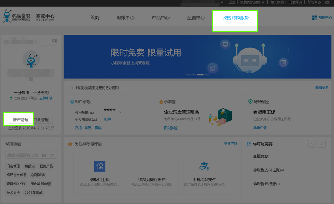Click the 限时免费 限量试用 banner

(197, 57)
